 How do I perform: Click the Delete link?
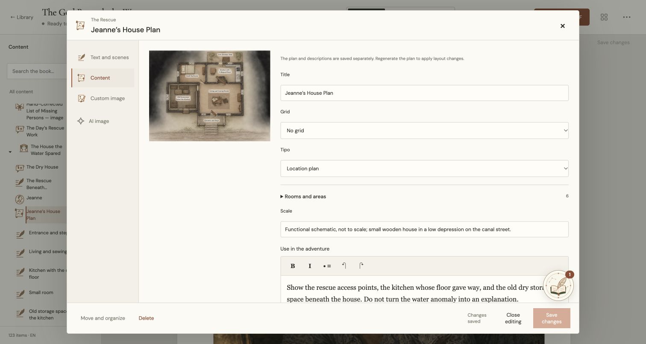pos(146,318)
